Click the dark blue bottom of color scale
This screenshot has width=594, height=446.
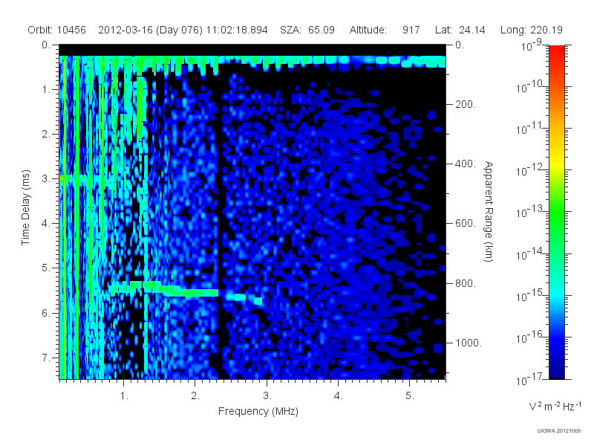(557, 369)
